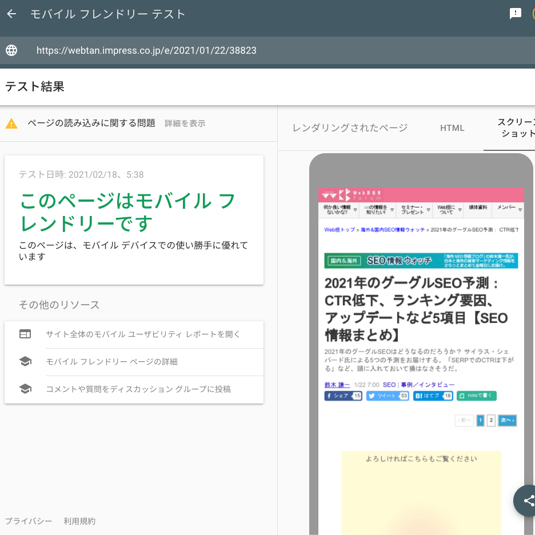The width and height of the screenshot is (535, 535).
Task: Click the yellow warning triangle icon
Action: point(11,123)
